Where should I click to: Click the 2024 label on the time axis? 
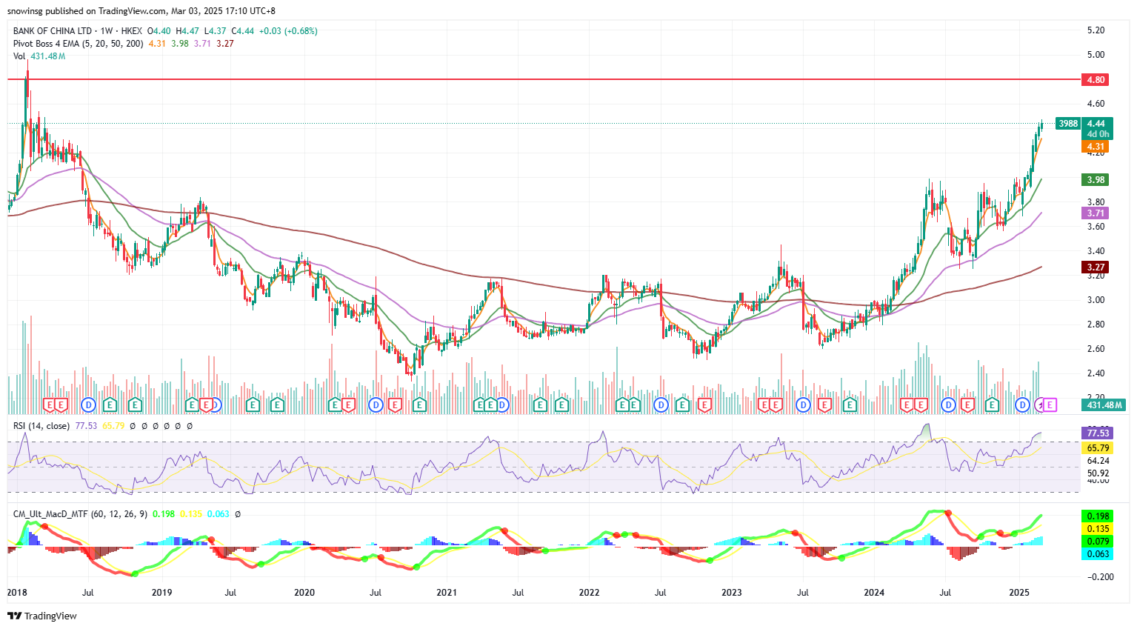pos(874,593)
